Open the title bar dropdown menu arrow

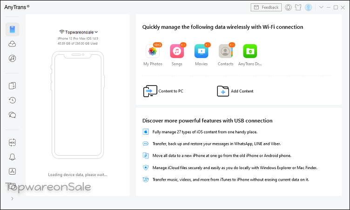click(x=321, y=7)
